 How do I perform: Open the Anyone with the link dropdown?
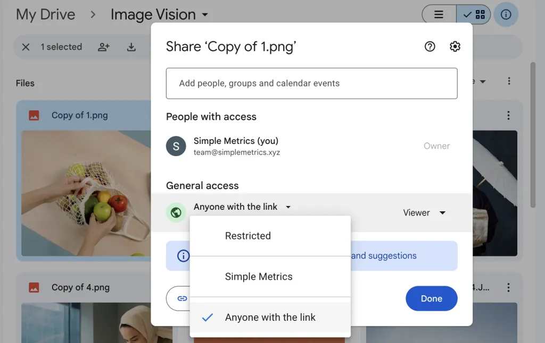pos(242,207)
